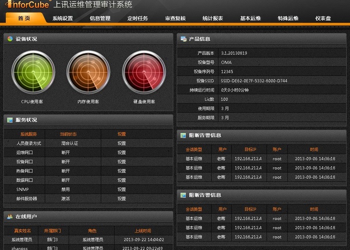The width and height of the screenshot is (350, 250).
Task: Click the 混合认证 status text
Action: tap(69, 143)
